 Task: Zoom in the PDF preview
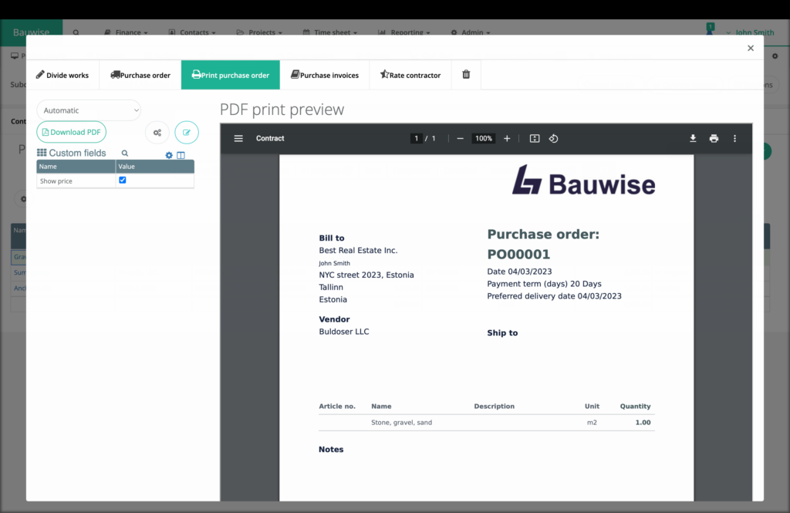point(507,139)
